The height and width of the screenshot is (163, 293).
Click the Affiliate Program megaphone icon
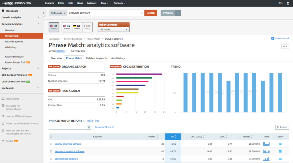(x=3, y=116)
